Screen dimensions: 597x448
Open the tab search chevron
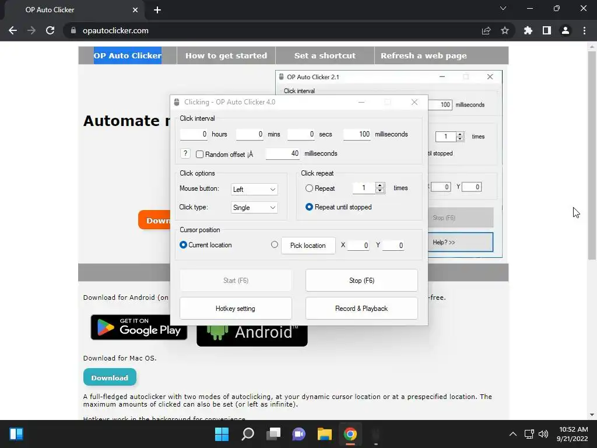coord(503,8)
